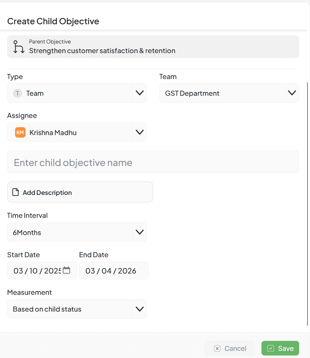Save the child objective

click(280, 348)
